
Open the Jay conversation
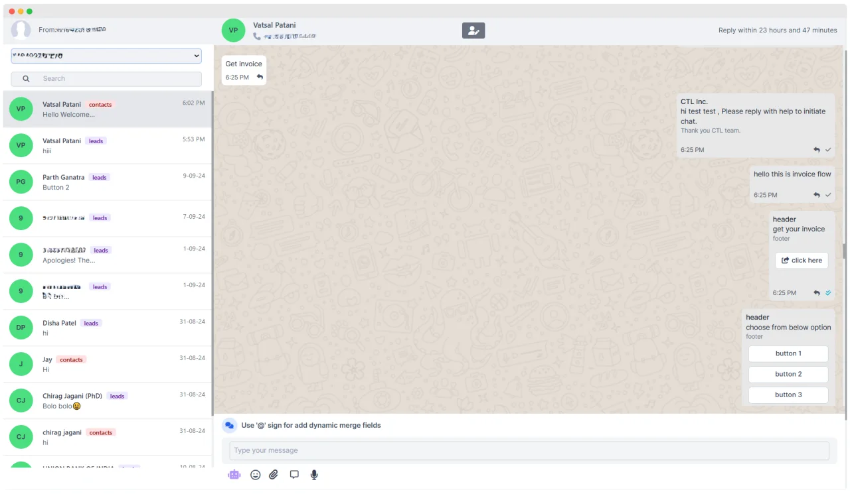pos(107,365)
